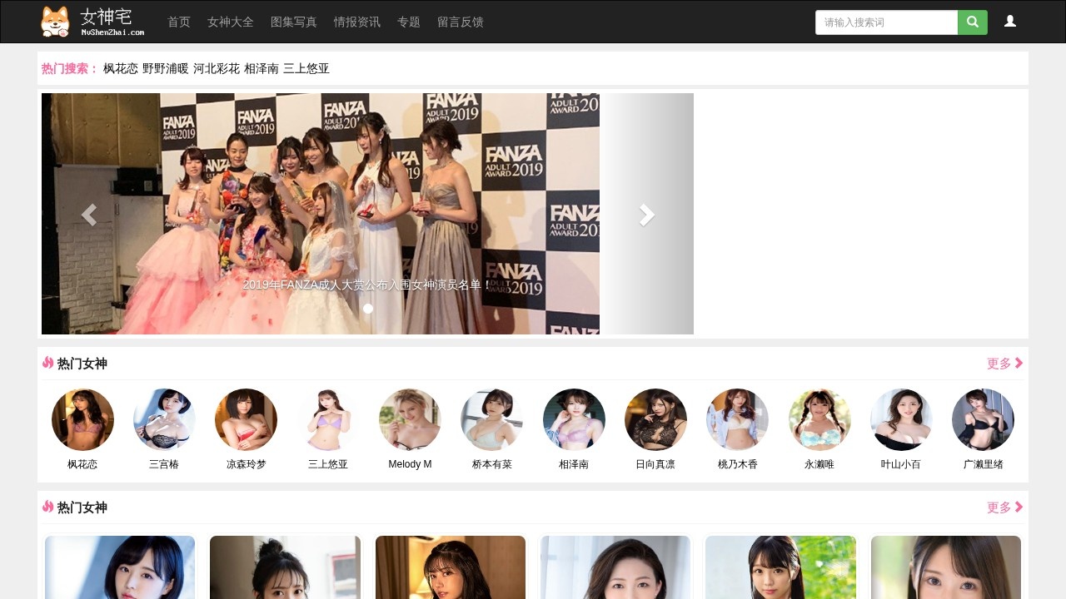
Task: Navigate to 情报资讯 in the navbar
Action: pyautogui.click(x=357, y=22)
